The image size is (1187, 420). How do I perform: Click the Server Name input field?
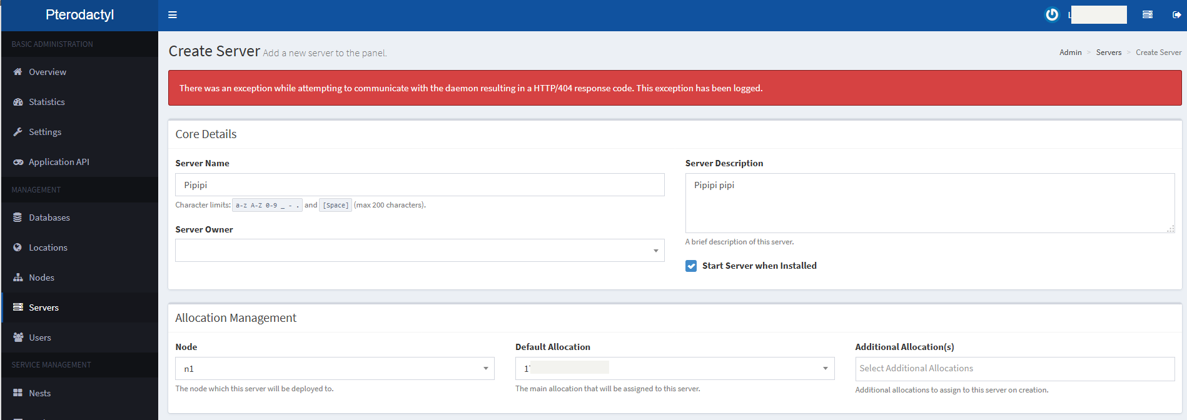tap(419, 185)
